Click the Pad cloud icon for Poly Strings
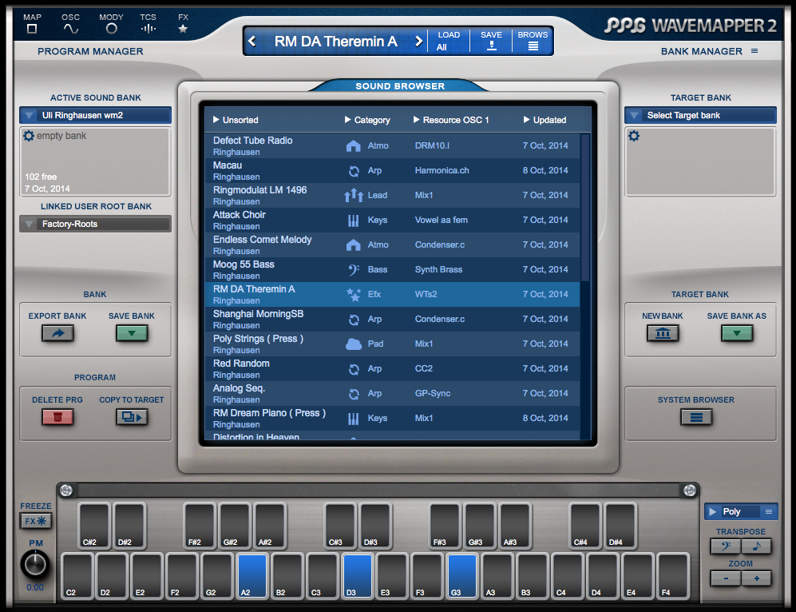796x612 pixels. point(354,344)
